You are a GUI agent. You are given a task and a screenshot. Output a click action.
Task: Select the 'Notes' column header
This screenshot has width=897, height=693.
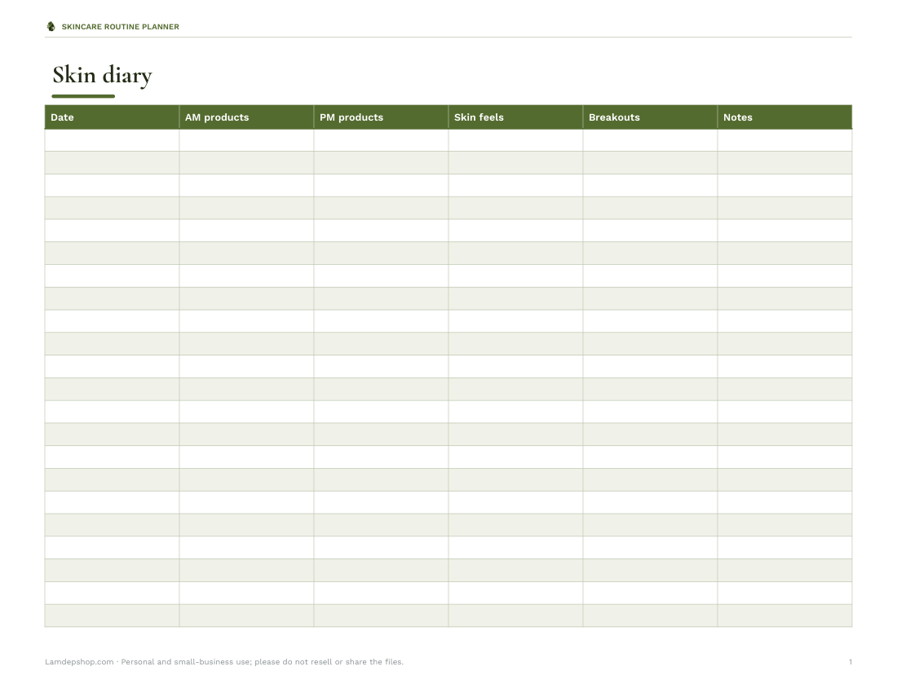coord(784,117)
